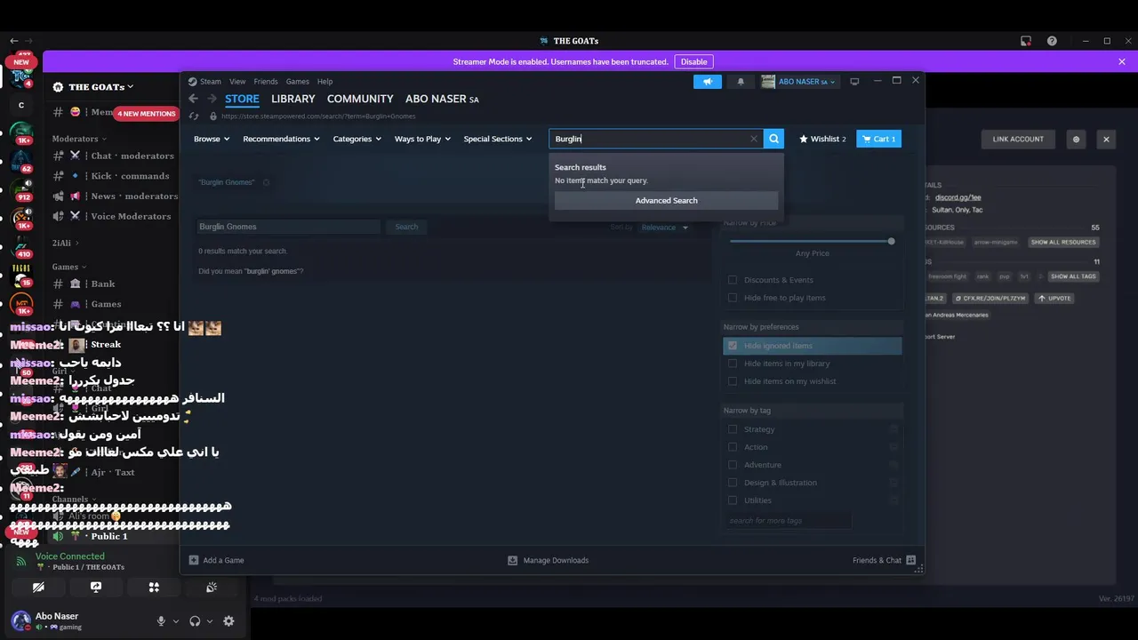Click SHOW ALL RESOURCES in background window

click(1063, 242)
